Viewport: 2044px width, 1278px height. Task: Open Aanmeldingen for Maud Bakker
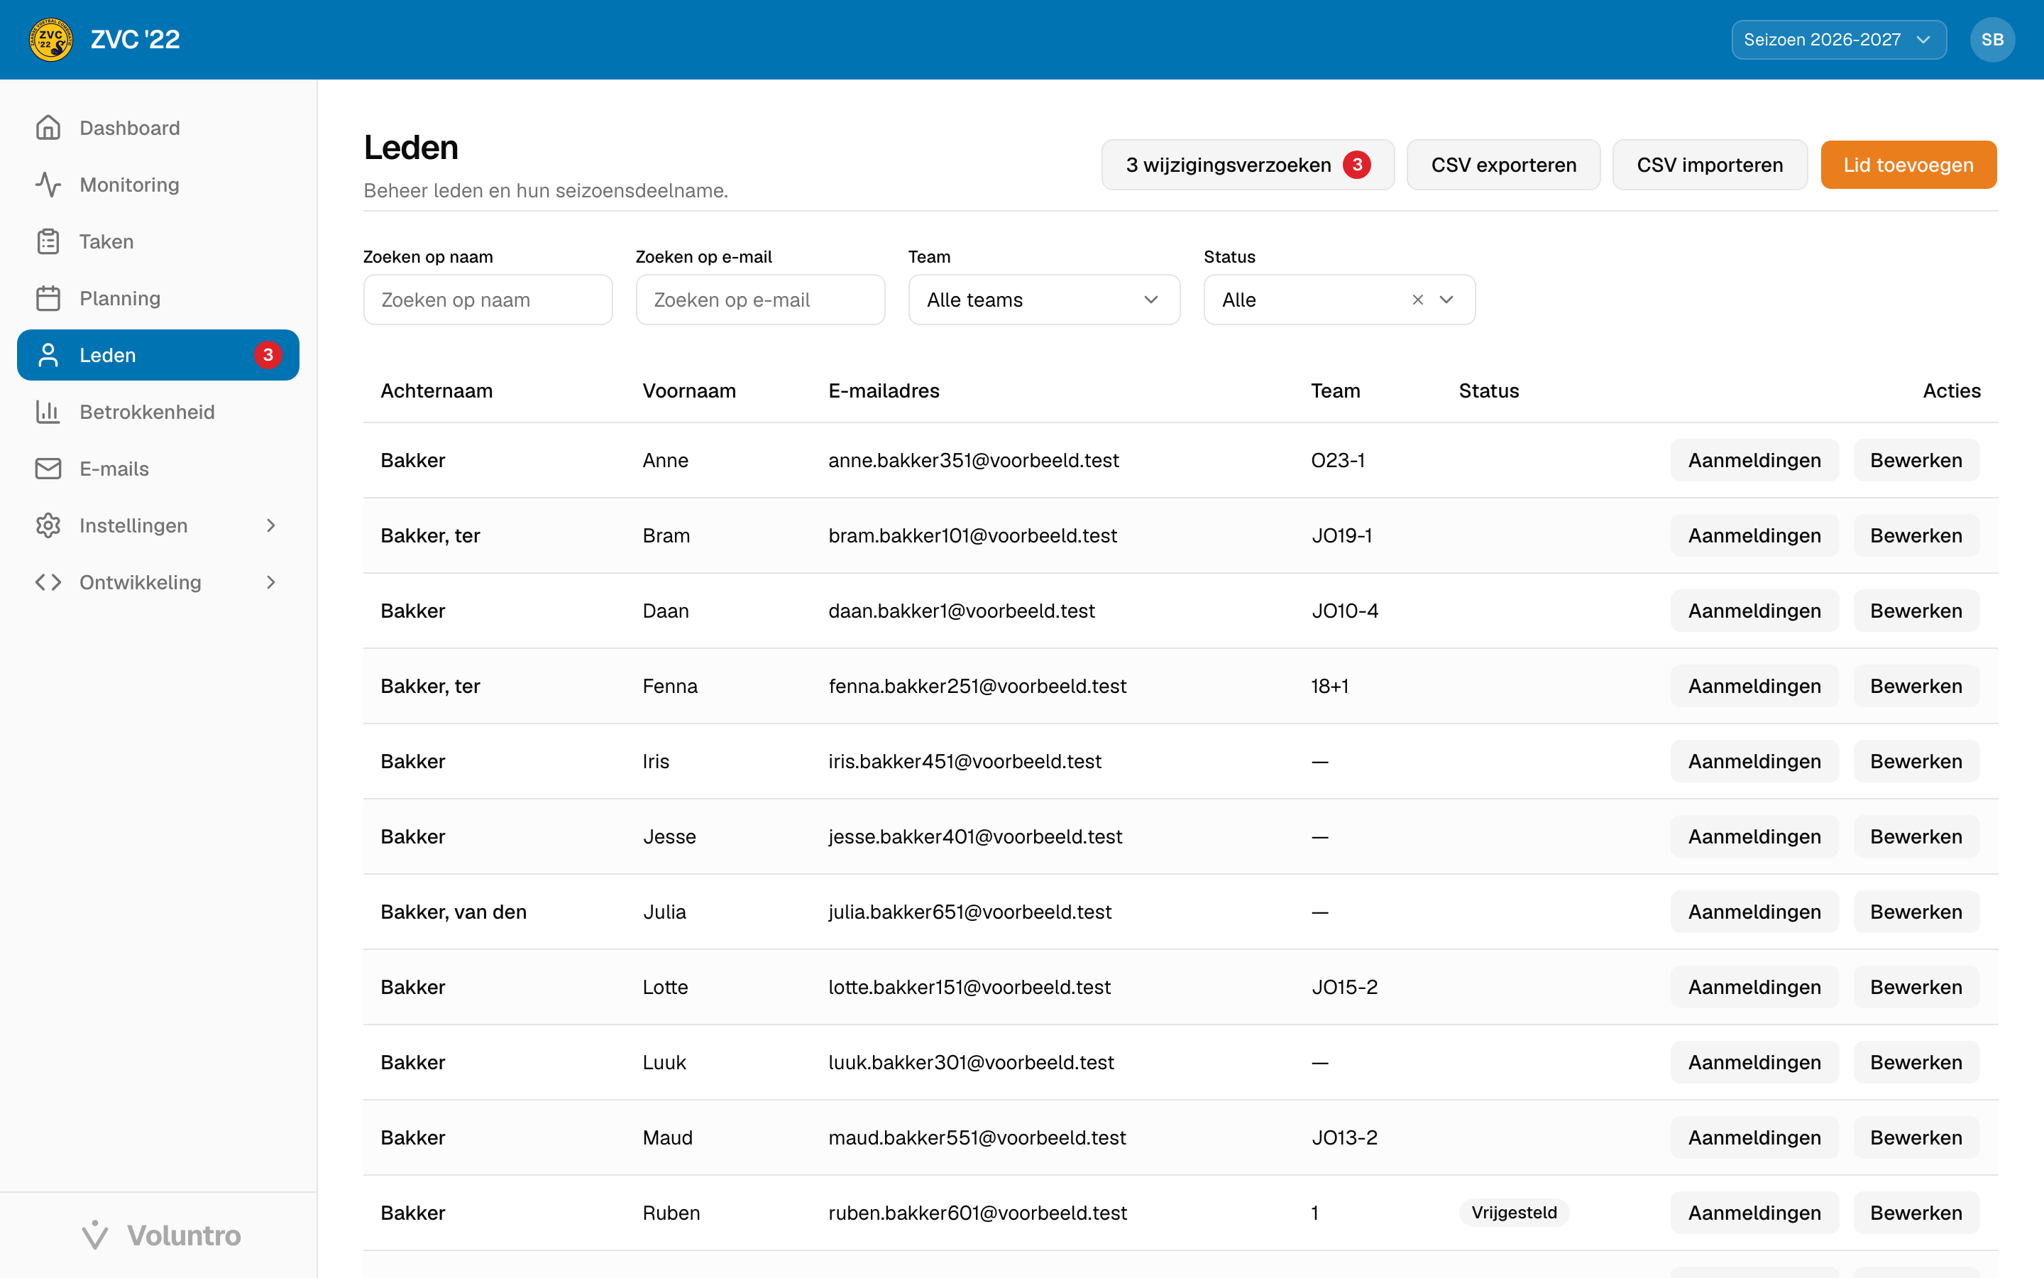tap(1754, 1137)
